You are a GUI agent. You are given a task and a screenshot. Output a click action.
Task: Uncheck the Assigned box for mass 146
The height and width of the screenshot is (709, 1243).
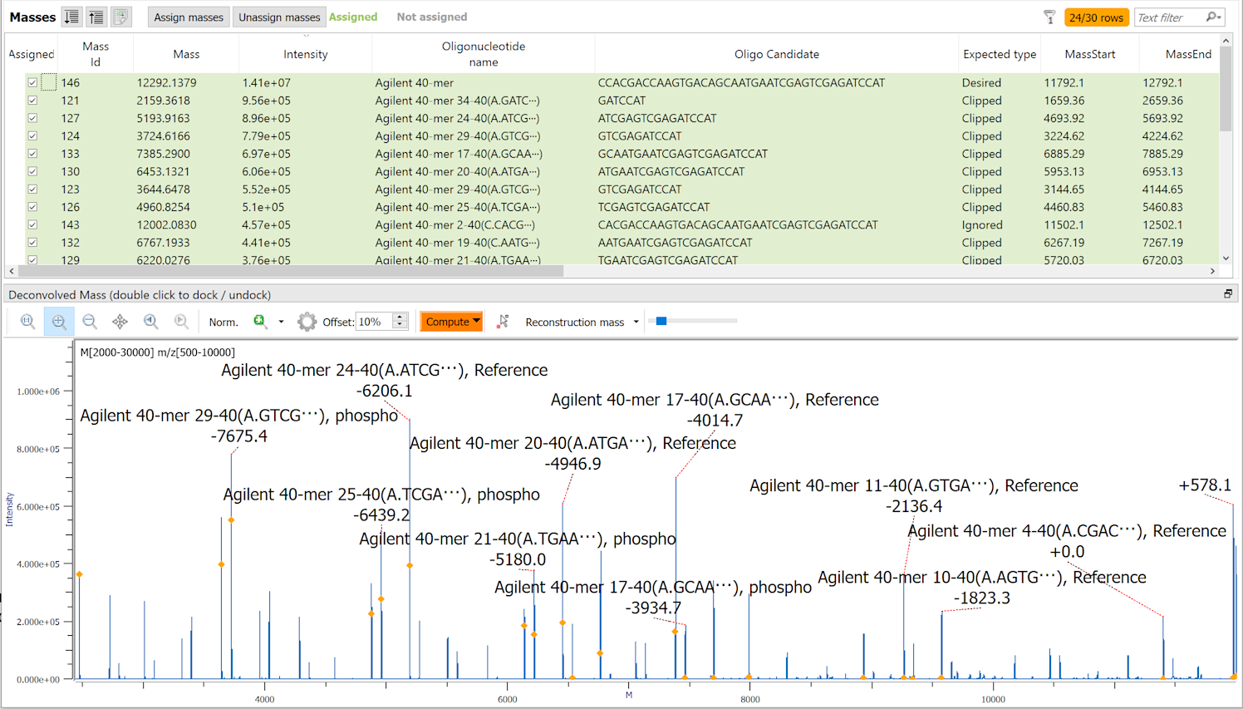(32, 83)
